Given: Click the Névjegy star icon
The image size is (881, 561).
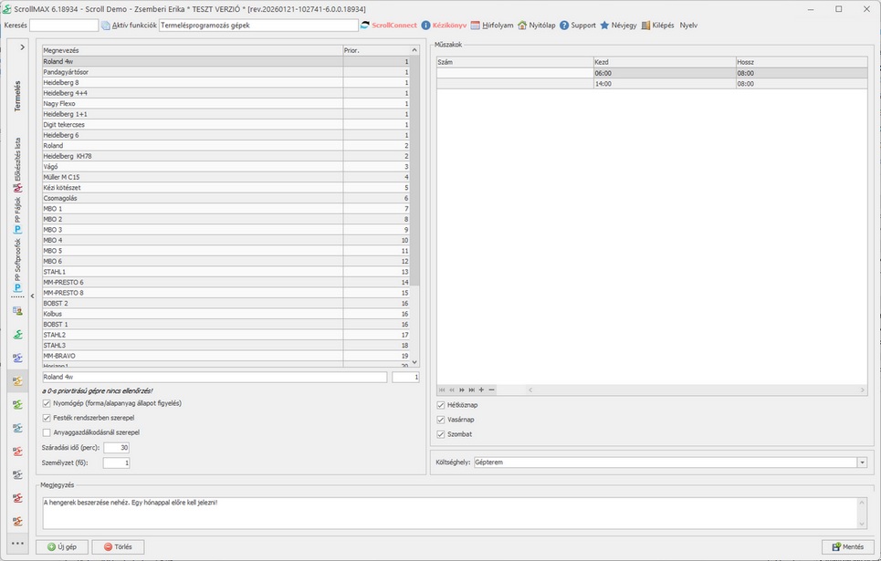Looking at the screenshot, I should pyautogui.click(x=604, y=26).
